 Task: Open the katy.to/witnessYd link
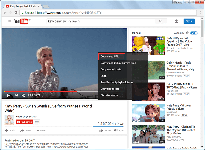75,144
